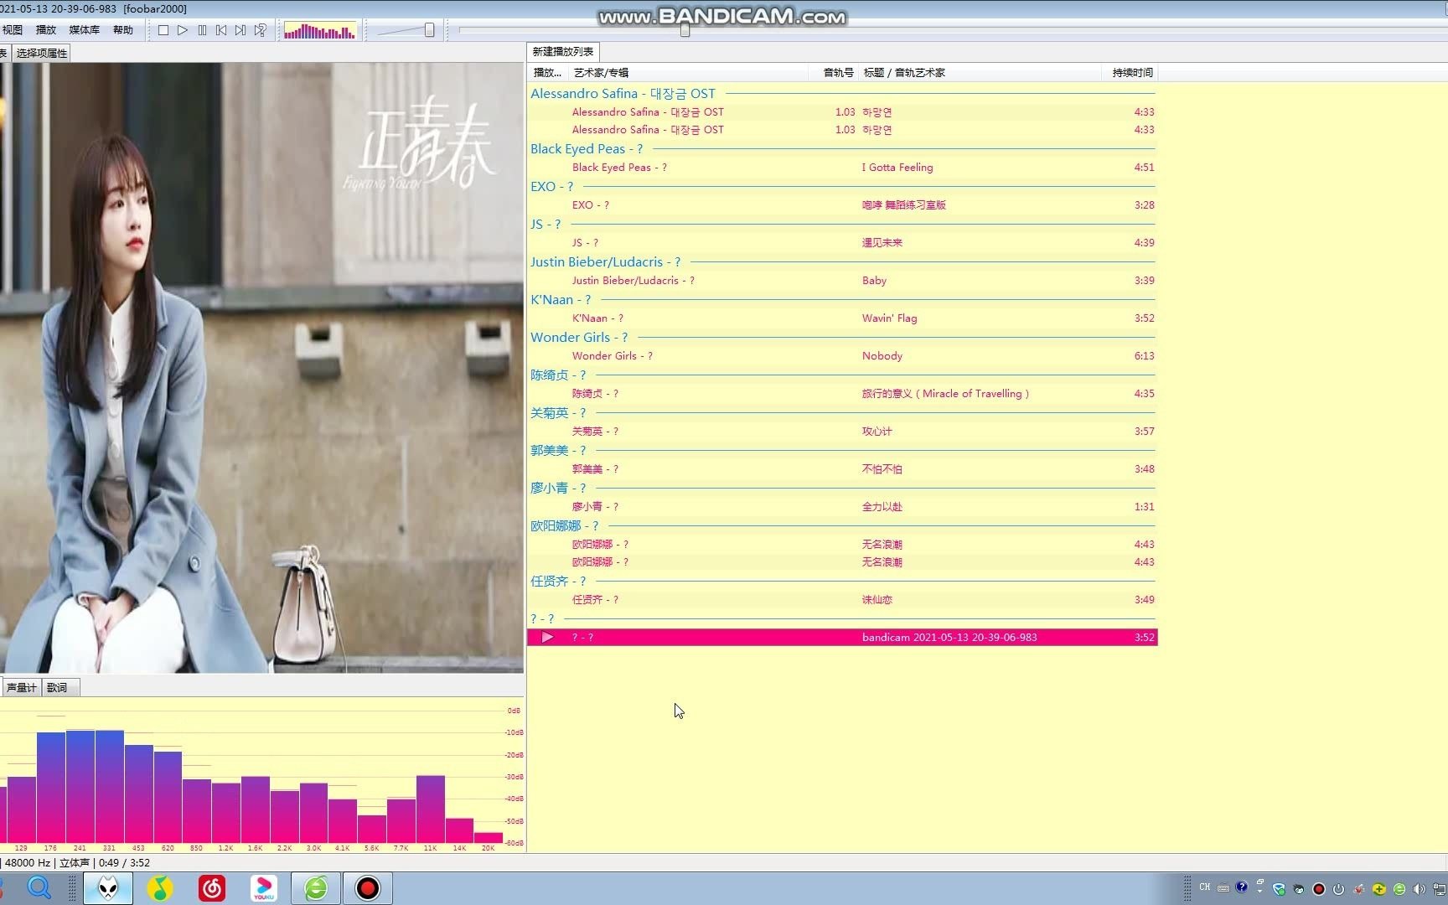Viewport: 1448px width, 905px height.
Task: Select the 遇见未来 track by JS
Action: [842, 243]
